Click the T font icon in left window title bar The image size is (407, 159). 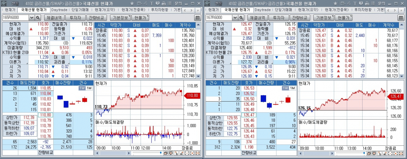pyautogui.click(x=152, y=4)
